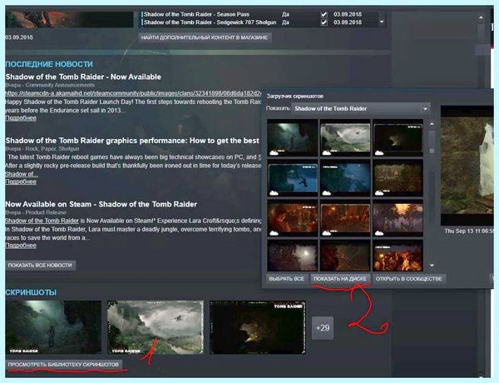Open graphics performance news headline
Viewport: 499px width, 383px height.
point(132,141)
